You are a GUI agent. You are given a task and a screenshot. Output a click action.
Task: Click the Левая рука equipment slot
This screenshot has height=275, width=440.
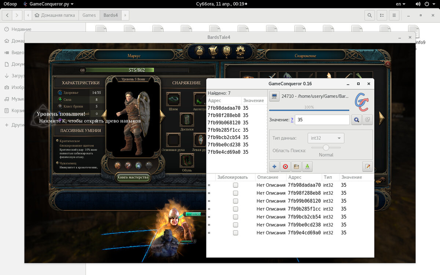click(x=200, y=140)
